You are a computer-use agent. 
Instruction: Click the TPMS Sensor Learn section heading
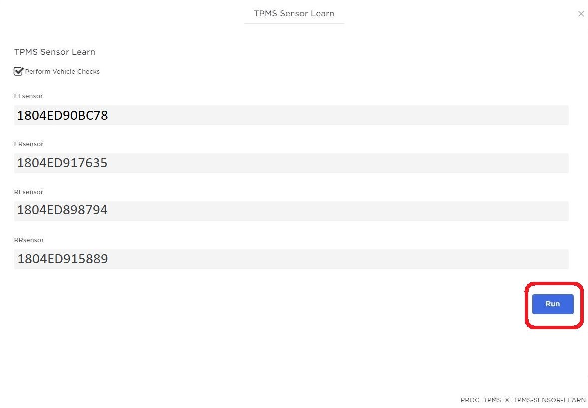click(x=55, y=52)
